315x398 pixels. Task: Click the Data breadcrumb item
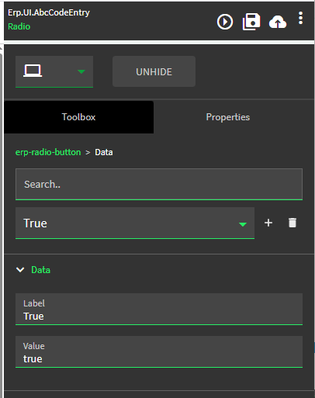(x=104, y=152)
